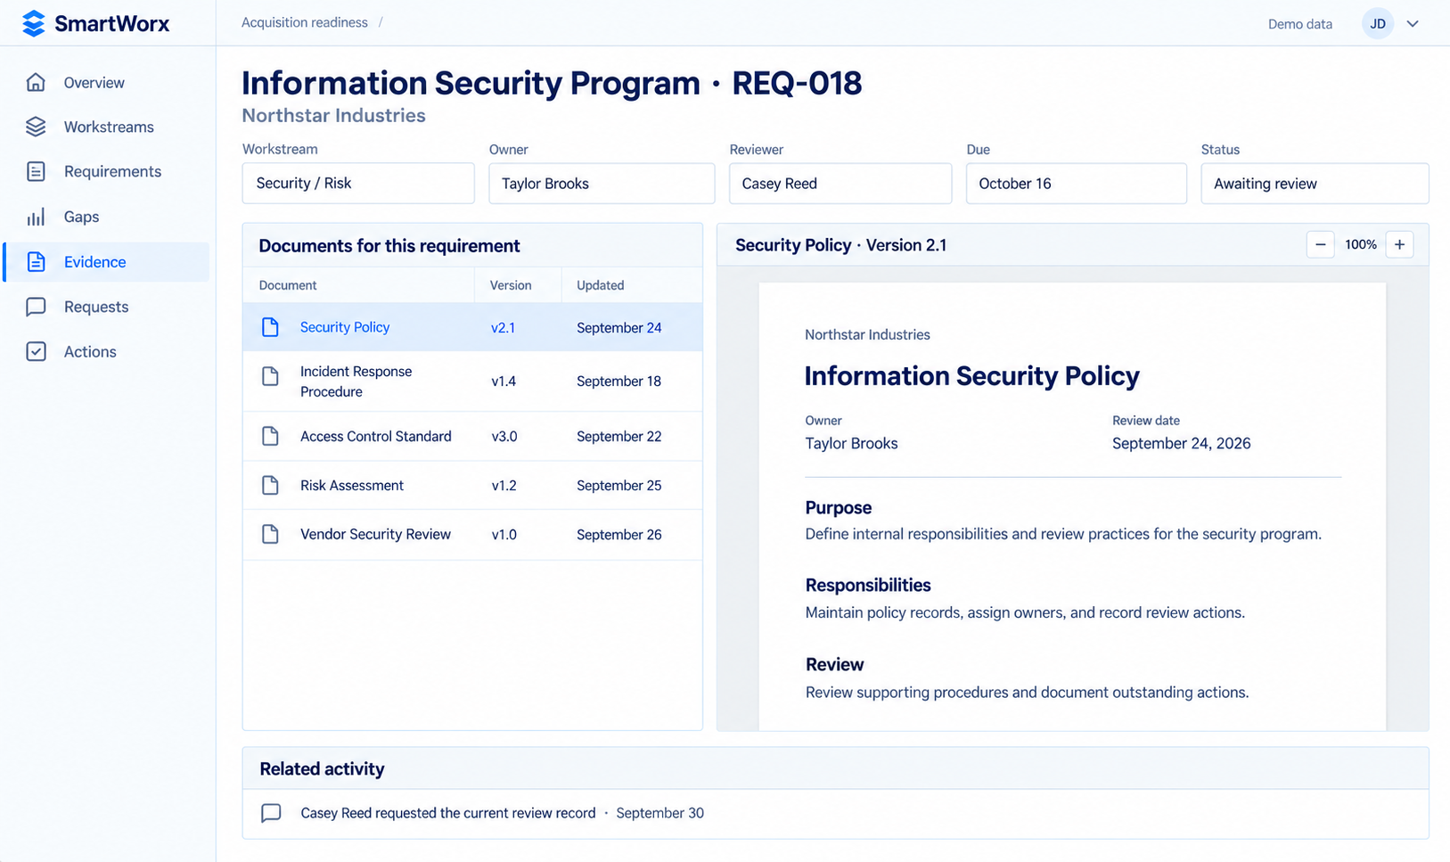1450x862 pixels.
Task: Click version v3.0 cell
Action: coord(504,436)
